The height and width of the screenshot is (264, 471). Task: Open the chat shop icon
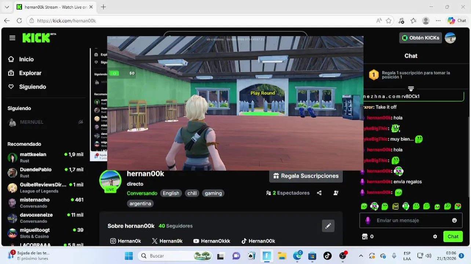(x=365, y=236)
